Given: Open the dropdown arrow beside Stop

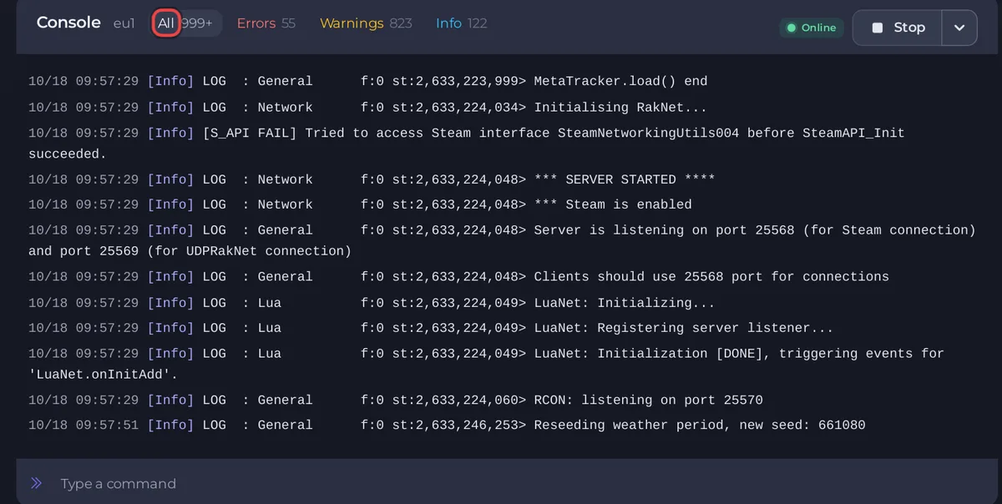Looking at the screenshot, I should pyautogui.click(x=959, y=28).
